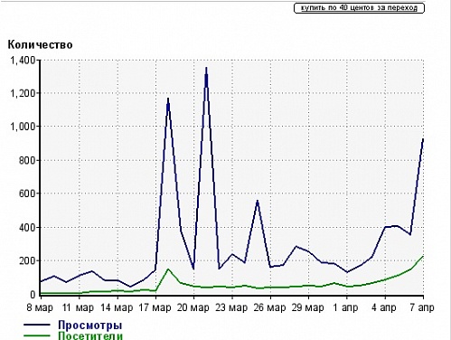Click the '20 мар' date label
The width and height of the screenshot is (451, 340).
tap(193, 307)
